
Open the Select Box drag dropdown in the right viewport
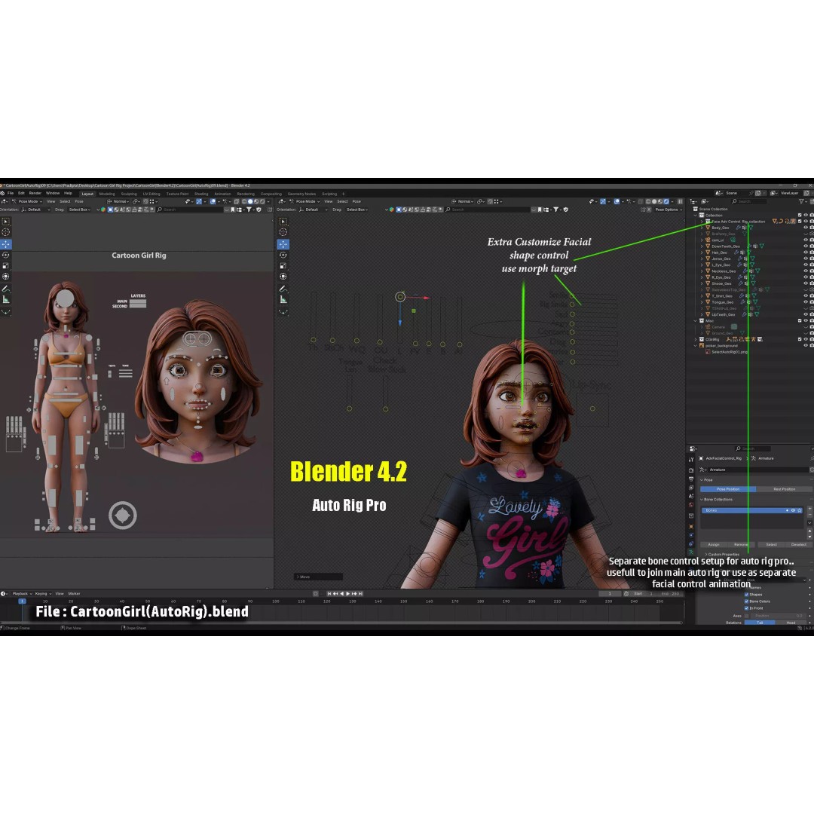[357, 210]
